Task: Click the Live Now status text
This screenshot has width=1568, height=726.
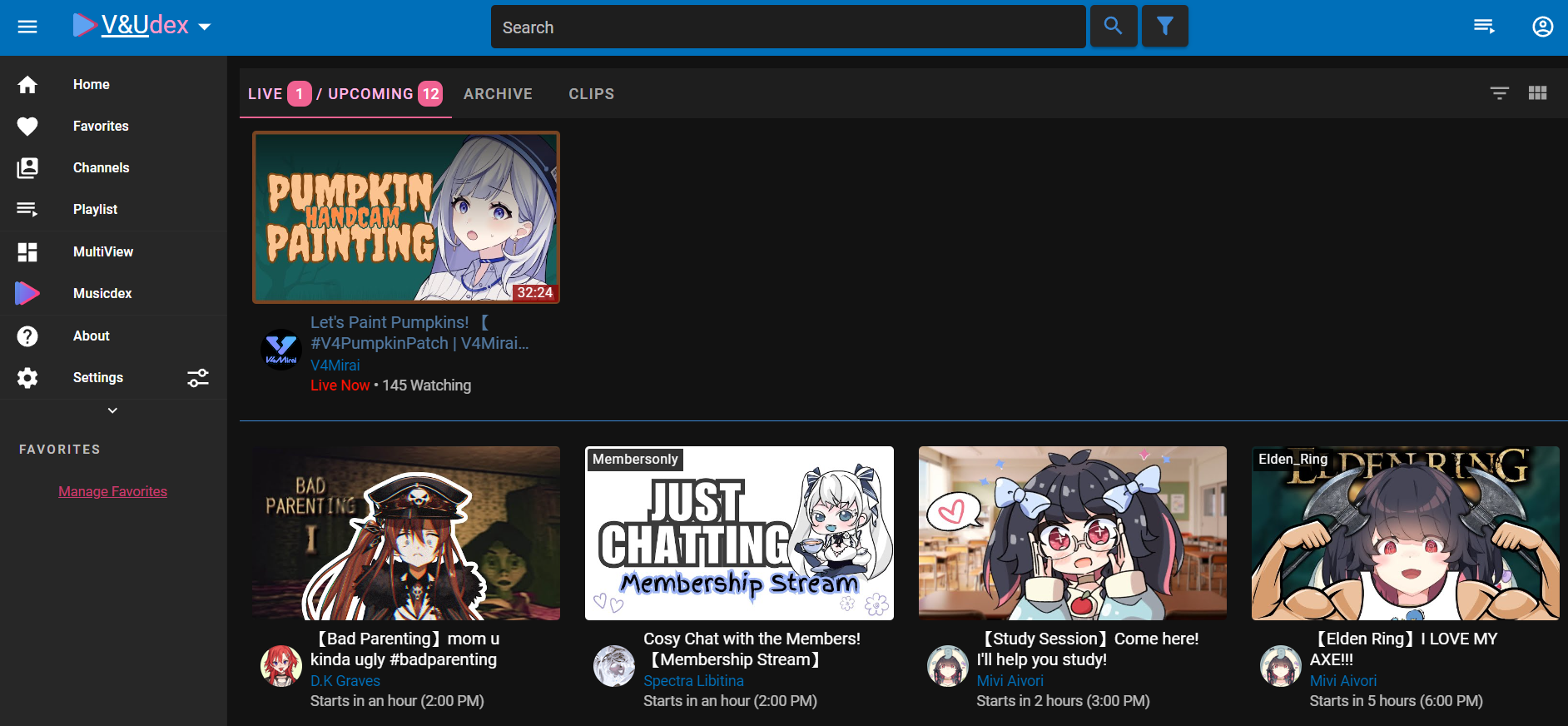Action: coord(340,385)
